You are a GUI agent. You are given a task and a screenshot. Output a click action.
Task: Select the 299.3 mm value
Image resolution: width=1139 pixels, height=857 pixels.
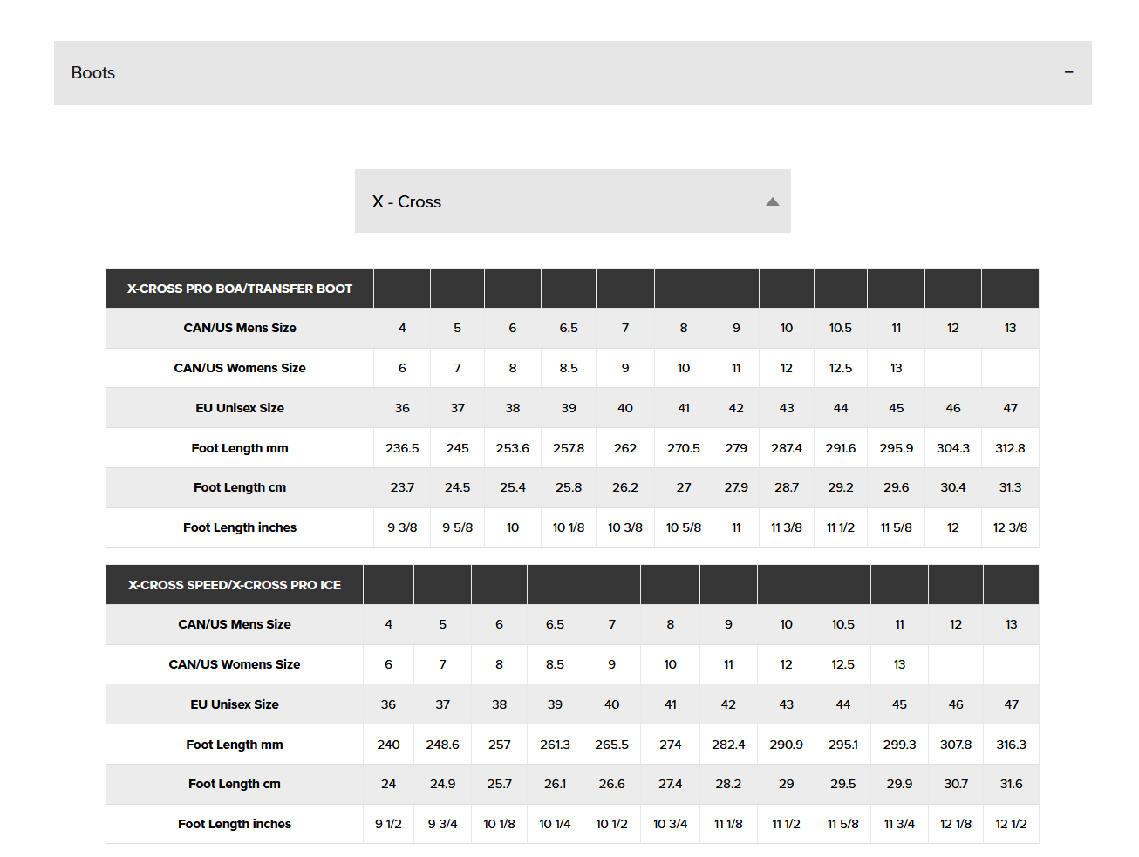tap(899, 745)
